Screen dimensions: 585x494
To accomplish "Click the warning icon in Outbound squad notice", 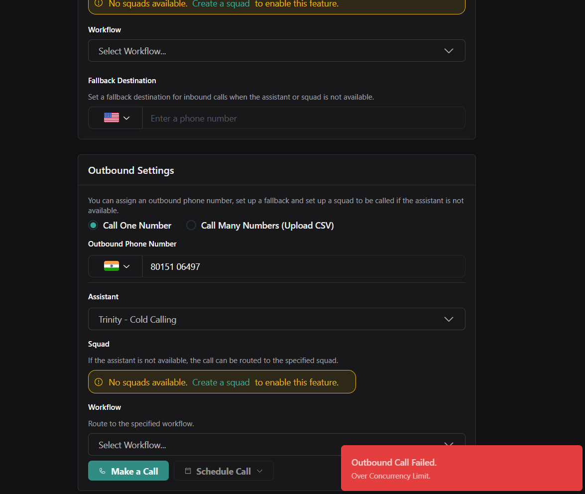I will 99,382.
